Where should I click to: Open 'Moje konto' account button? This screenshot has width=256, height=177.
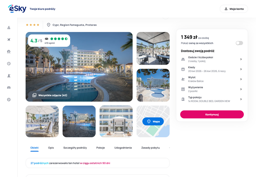point(234,9)
